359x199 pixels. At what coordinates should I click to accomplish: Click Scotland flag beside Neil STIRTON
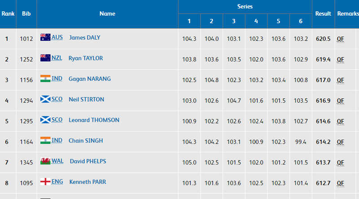coord(45,99)
